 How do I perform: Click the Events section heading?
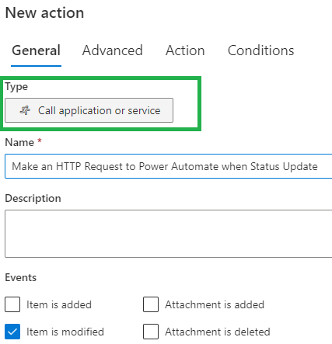point(21,277)
